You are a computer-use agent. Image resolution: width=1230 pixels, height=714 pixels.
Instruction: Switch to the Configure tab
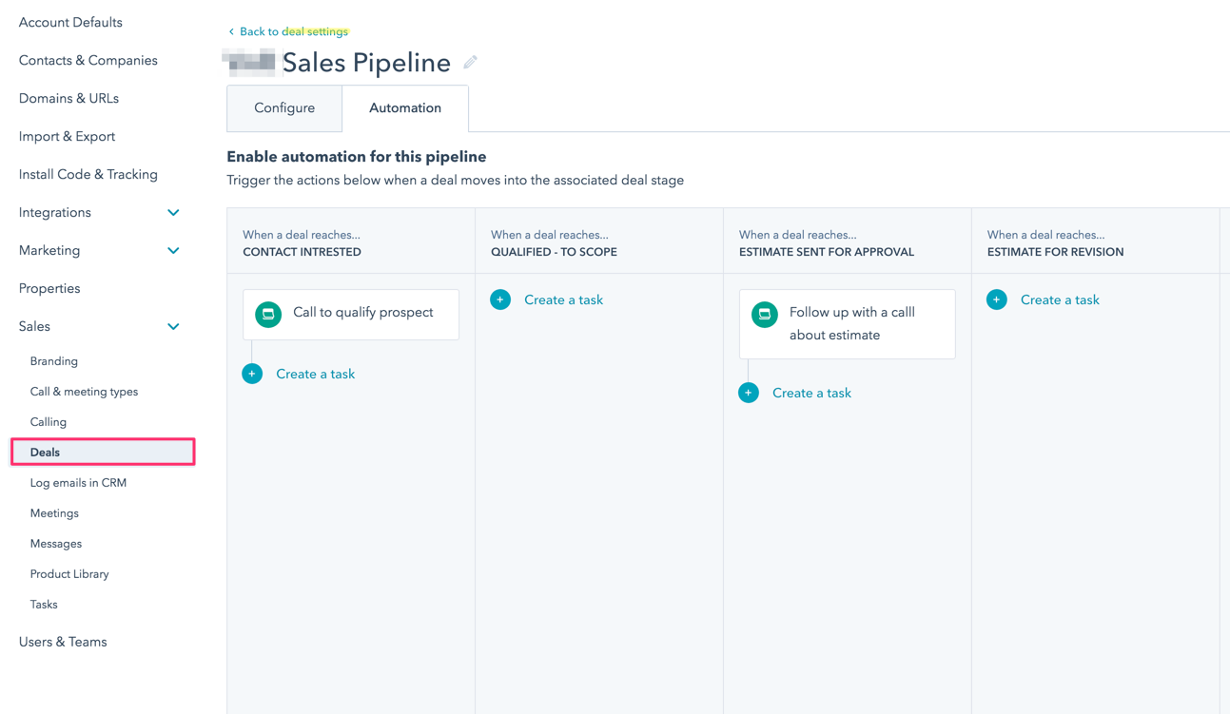284,108
